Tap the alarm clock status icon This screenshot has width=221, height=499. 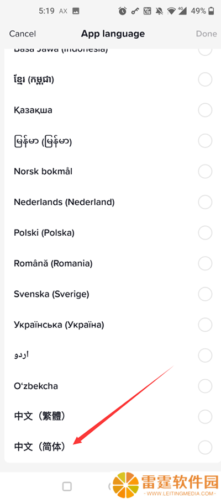point(123,11)
